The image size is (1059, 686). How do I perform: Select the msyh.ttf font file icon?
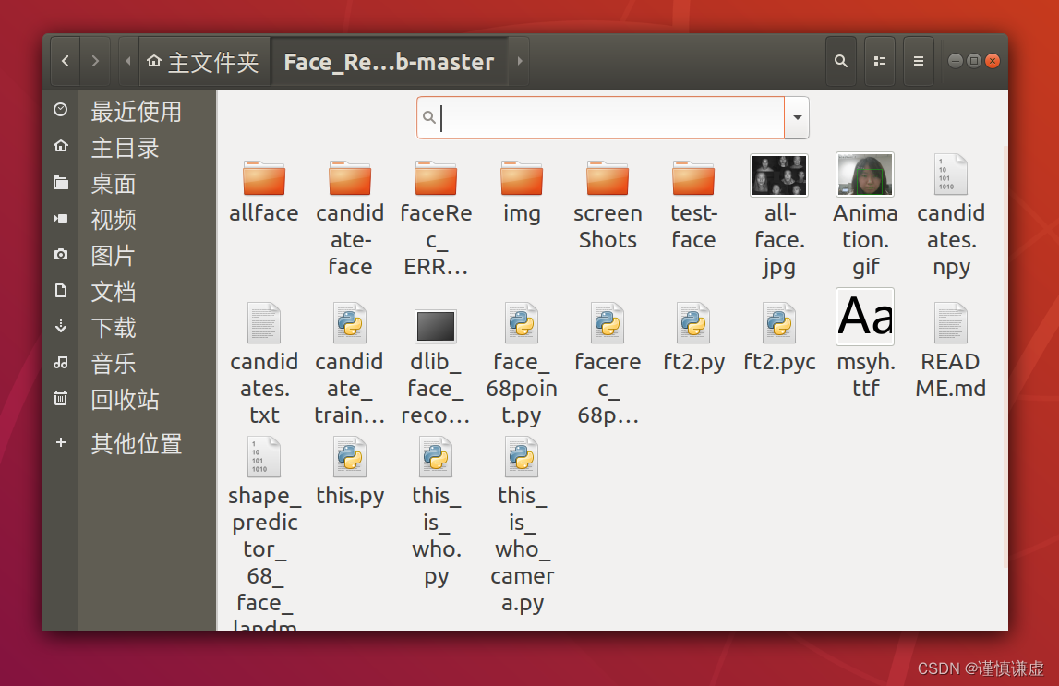pyautogui.click(x=865, y=316)
